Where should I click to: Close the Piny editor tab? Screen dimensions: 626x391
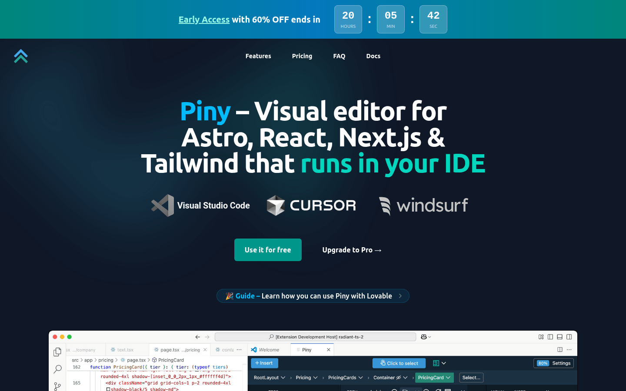(329, 350)
